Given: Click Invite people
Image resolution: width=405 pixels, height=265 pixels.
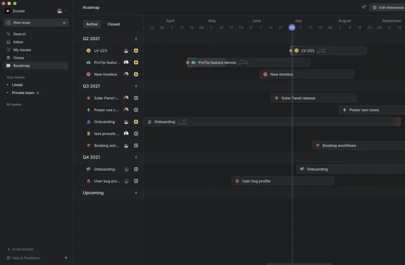Looking at the screenshot, I should [20, 249].
